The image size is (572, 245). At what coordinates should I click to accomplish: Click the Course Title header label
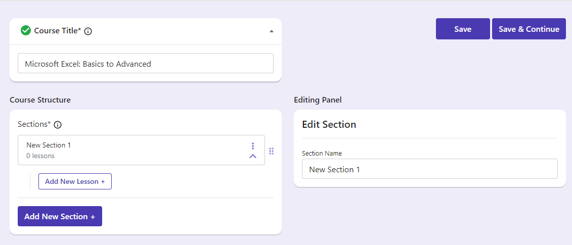[57, 31]
